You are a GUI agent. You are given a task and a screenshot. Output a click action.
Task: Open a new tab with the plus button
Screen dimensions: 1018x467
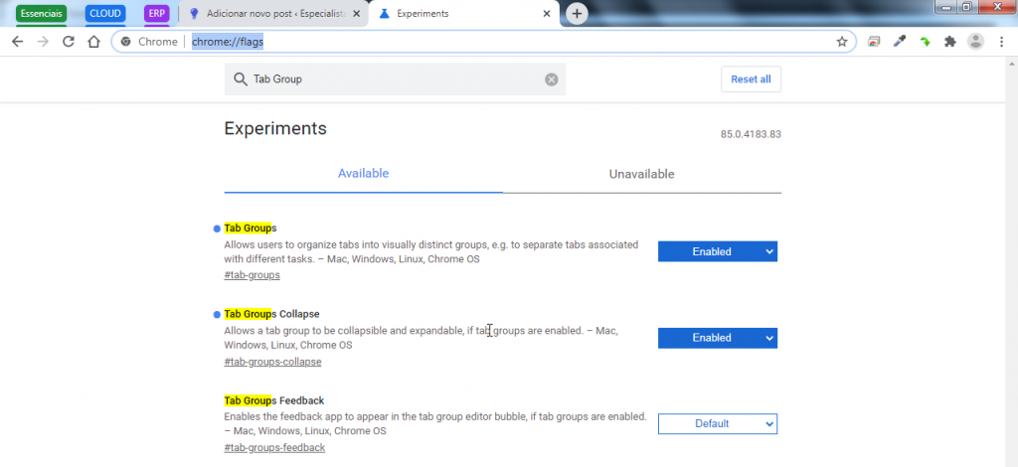coord(577,14)
